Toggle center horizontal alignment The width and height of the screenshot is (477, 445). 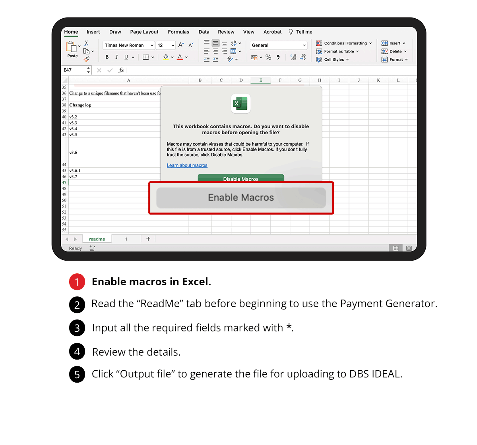[215, 51]
